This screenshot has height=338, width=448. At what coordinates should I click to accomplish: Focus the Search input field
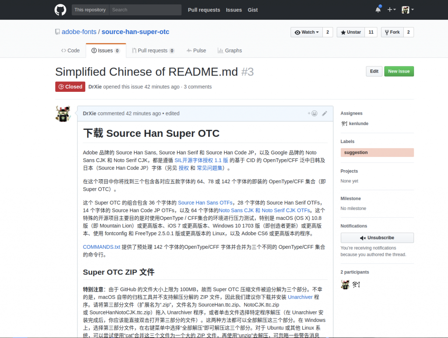[145, 10]
